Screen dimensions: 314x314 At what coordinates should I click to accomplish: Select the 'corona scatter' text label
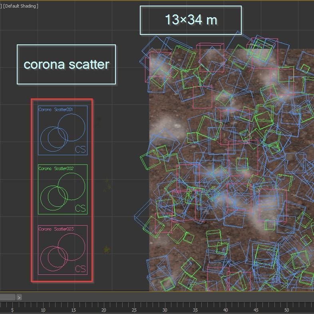[66, 64]
